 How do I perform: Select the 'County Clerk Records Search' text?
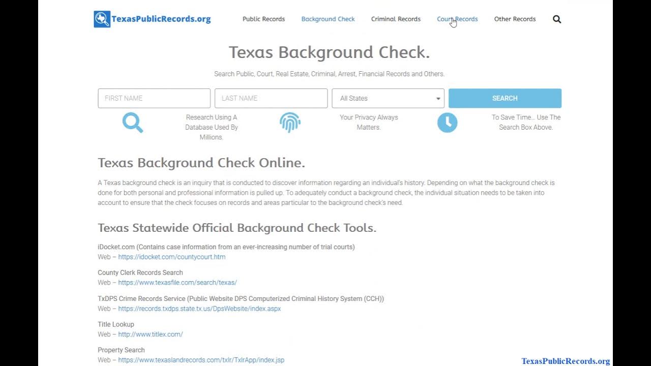(x=140, y=272)
